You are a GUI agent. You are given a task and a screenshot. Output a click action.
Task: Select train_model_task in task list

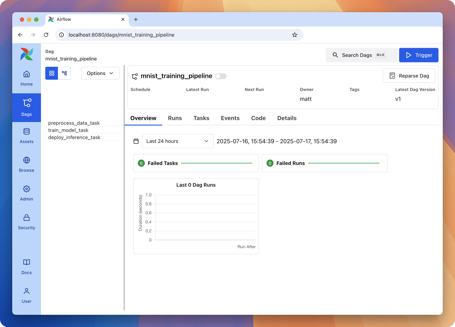tap(68, 130)
